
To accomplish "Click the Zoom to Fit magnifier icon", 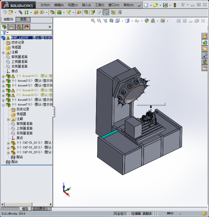I will 93,21.
